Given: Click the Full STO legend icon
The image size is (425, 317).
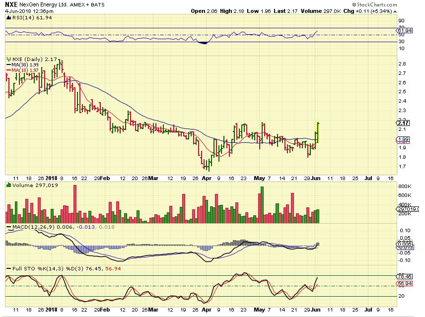Looking at the screenshot, I should point(8,268).
